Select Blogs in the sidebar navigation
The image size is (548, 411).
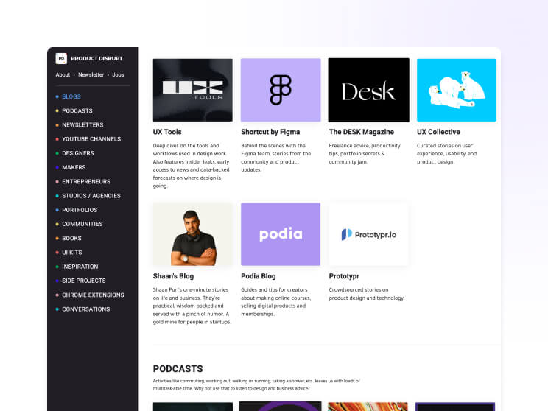(x=71, y=96)
